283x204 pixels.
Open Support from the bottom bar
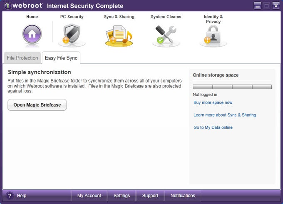click(150, 196)
